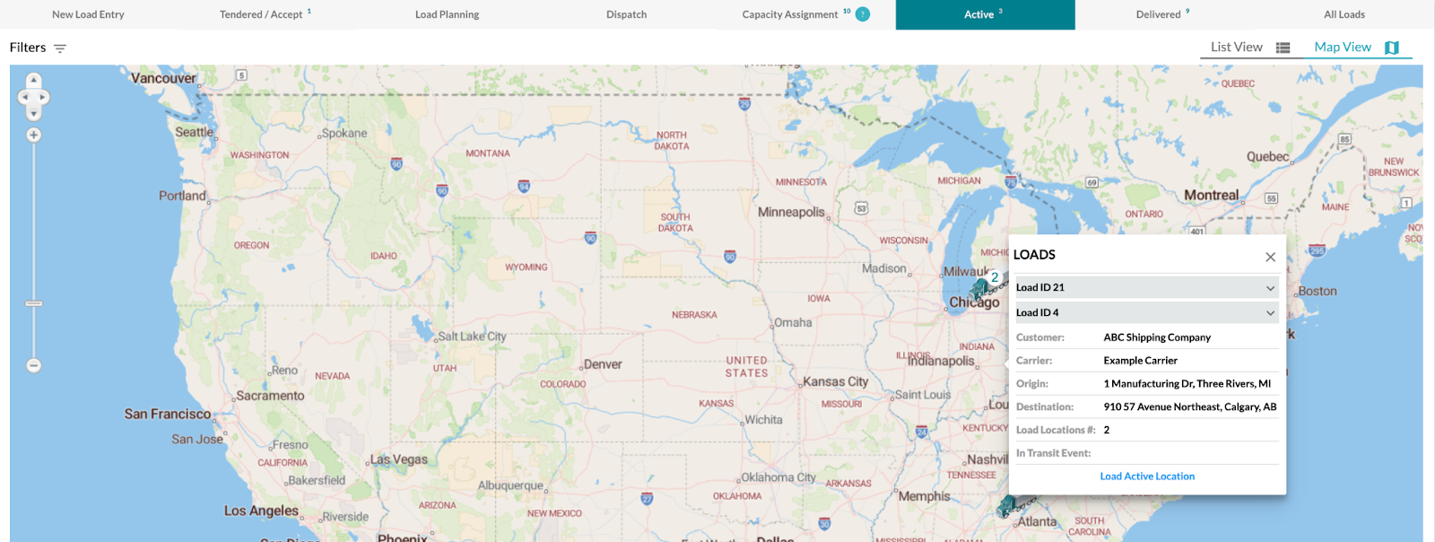Switch to the All Loads tab
The image size is (1435, 542).
pos(1344,14)
